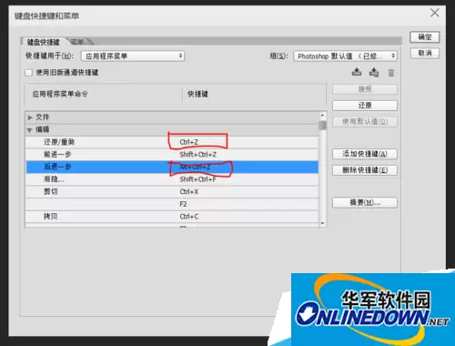Click the Alt+Ctrl+Z shortcut field
This screenshot has width=455, height=346.
tap(195, 167)
